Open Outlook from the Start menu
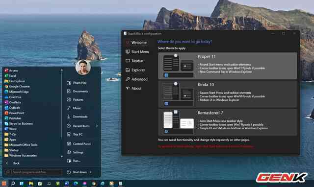314x187 pixels. pyautogui.click(x=12, y=108)
